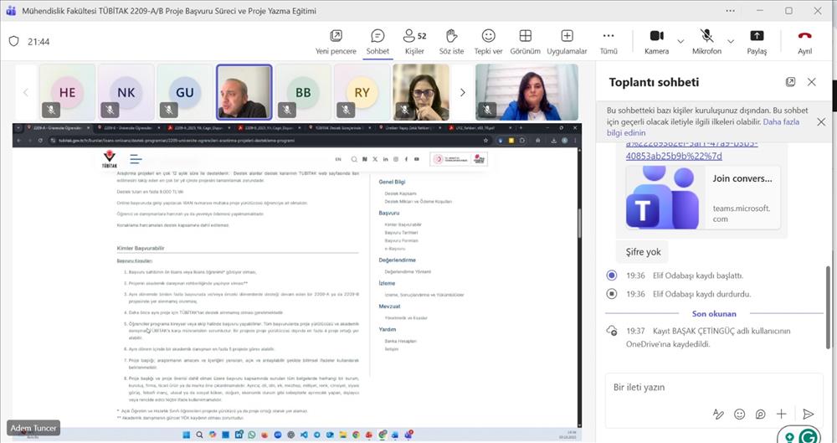Image resolution: width=837 pixels, height=443 pixels.
Task: Raise hand with Söz iste
Action: [451, 36]
